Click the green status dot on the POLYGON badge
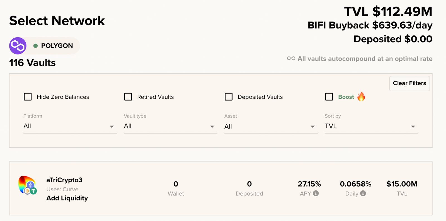This screenshot has width=446, height=221. tap(36, 46)
